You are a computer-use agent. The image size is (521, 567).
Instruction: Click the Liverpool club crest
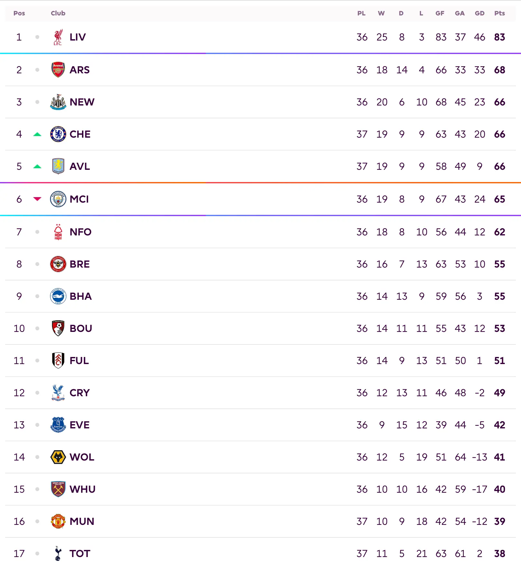coord(58,37)
